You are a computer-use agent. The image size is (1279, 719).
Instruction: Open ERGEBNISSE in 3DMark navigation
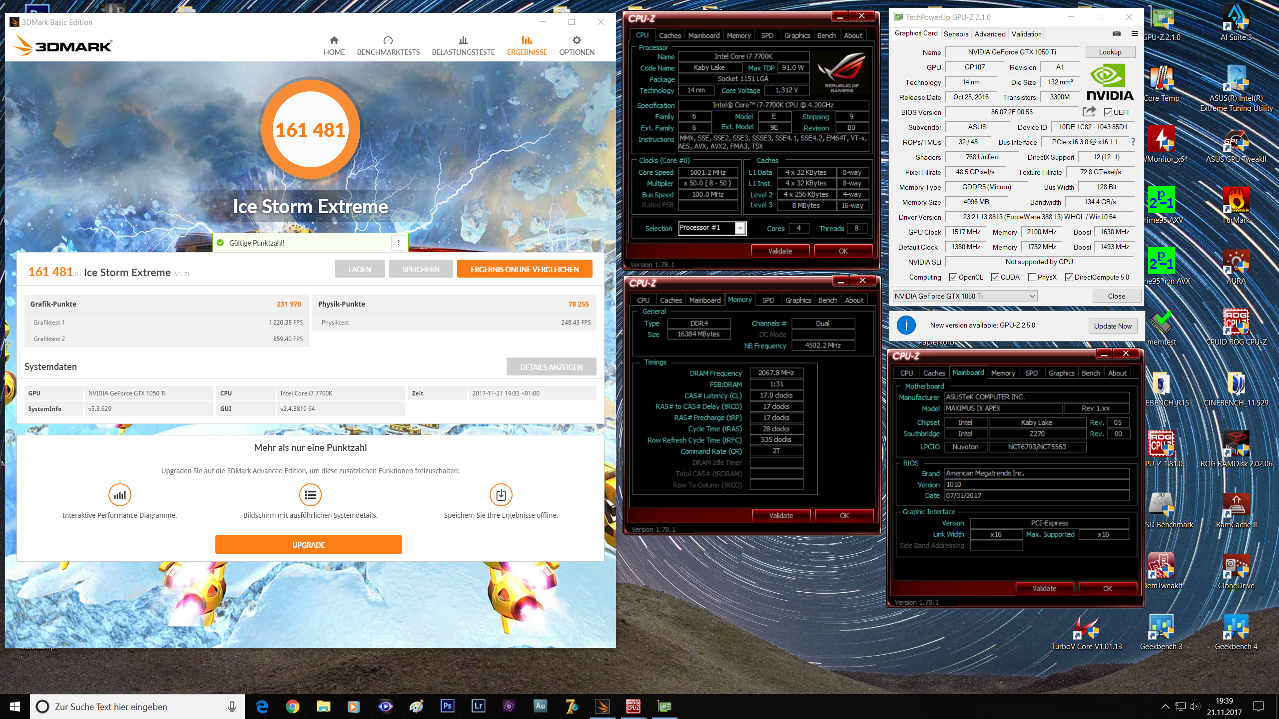[x=527, y=45]
